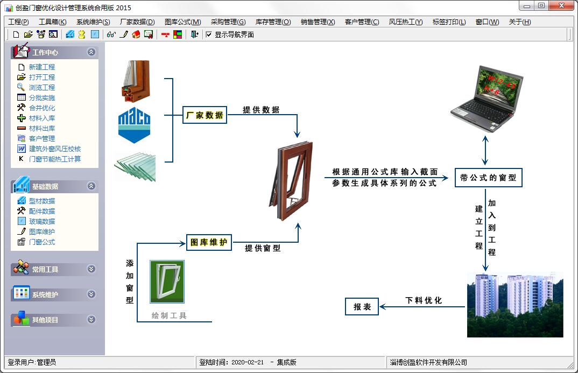Click the red T-shaped toolbar icon

166,34
